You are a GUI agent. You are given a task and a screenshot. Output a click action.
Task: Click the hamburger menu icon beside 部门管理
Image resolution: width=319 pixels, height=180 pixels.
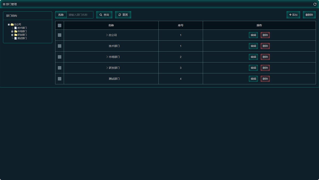[4, 4]
